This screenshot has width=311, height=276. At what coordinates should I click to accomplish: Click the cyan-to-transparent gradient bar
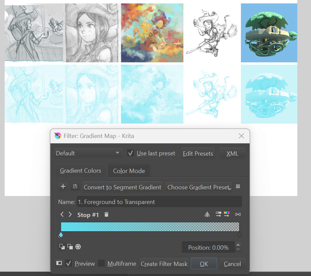pyautogui.click(x=150, y=227)
